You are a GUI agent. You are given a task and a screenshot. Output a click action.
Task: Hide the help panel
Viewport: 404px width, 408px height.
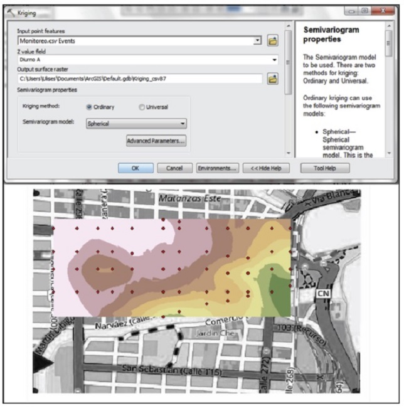266,168
